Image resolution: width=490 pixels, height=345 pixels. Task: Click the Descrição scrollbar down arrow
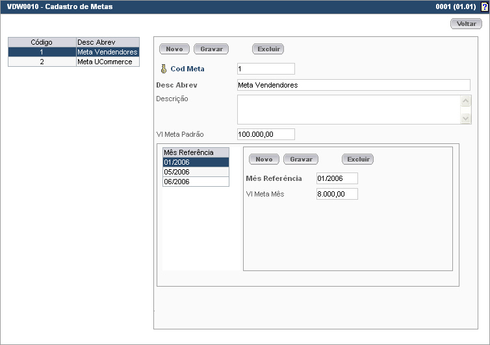[465, 118]
